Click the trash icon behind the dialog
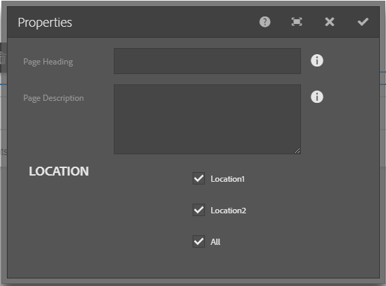Viewport: 386px width, 286px height. click(3, 58)
